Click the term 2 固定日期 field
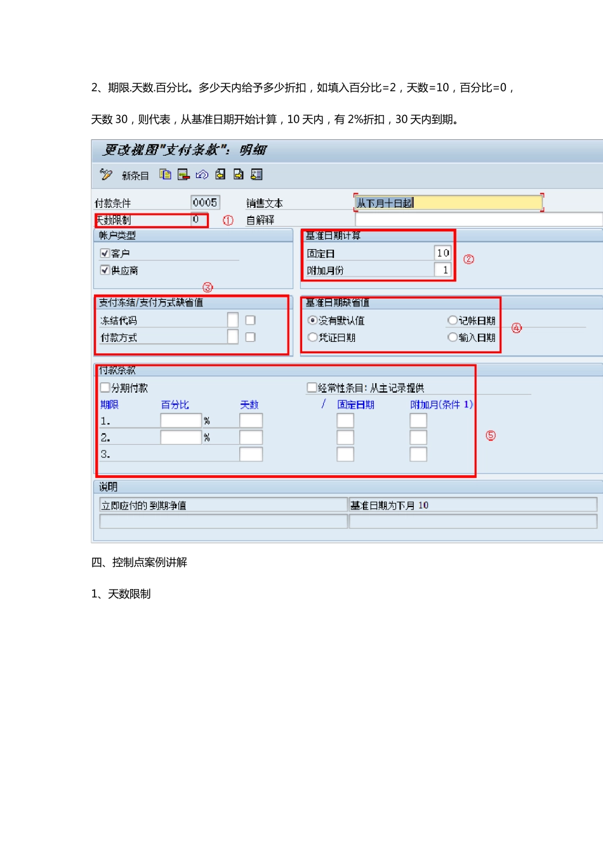 coord(345,437)
